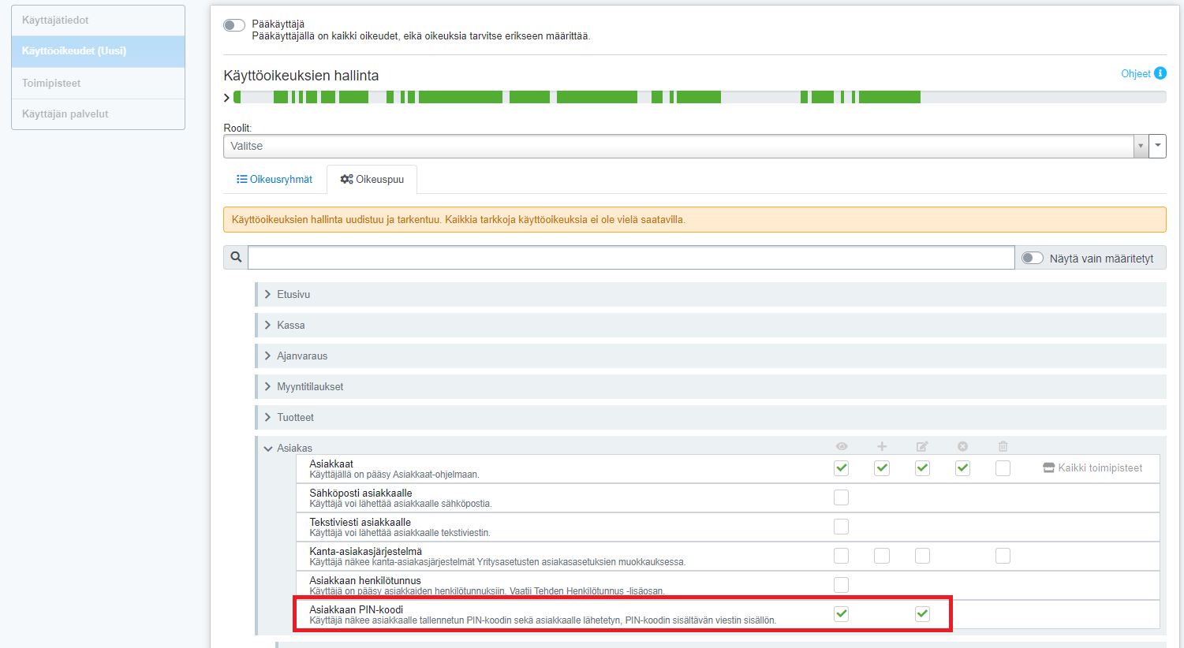This screenshot has width=1184, height=648.
Task: Enable the Näytä vain määritetyt toggle
Action: [1032, 258]
